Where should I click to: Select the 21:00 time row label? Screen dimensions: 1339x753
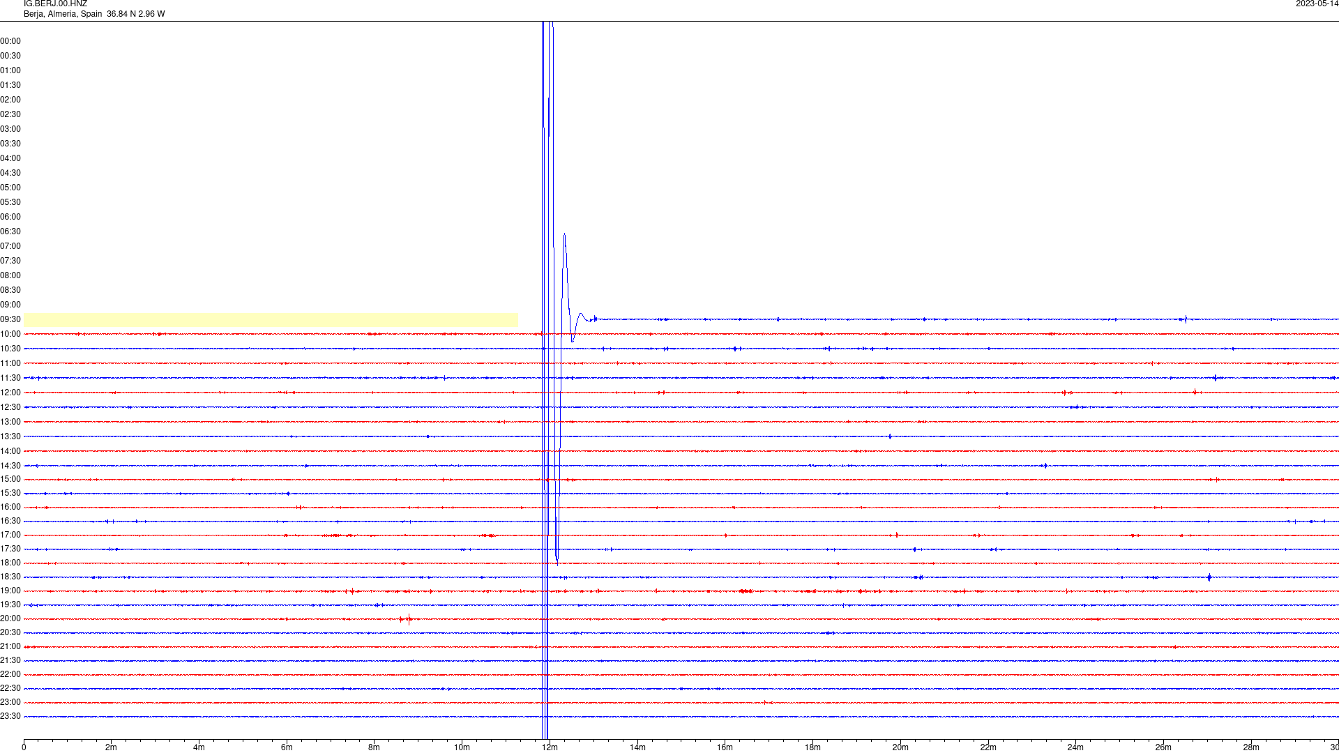[10, 646]
